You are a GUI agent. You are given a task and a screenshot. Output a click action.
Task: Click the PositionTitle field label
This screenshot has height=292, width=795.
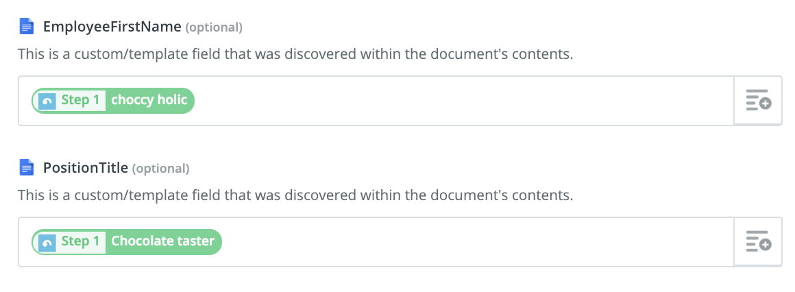(86, 167)
